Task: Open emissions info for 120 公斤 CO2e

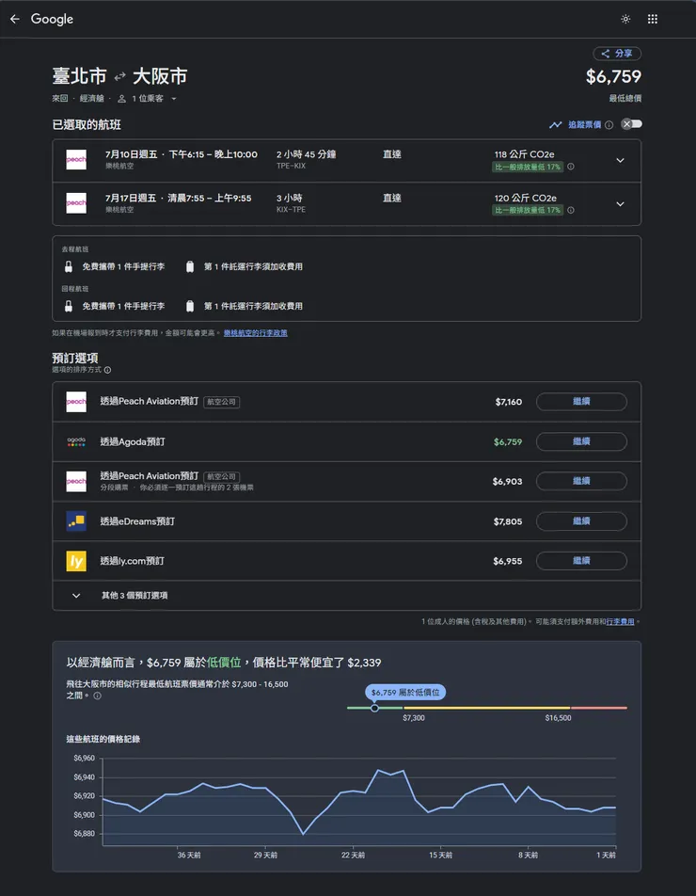Action: [x=570, y=210]
